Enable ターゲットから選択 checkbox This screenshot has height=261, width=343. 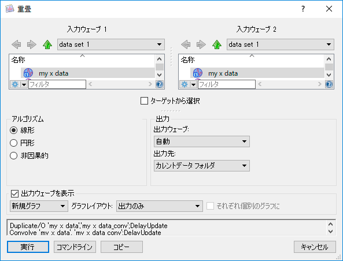coord(144,101)
